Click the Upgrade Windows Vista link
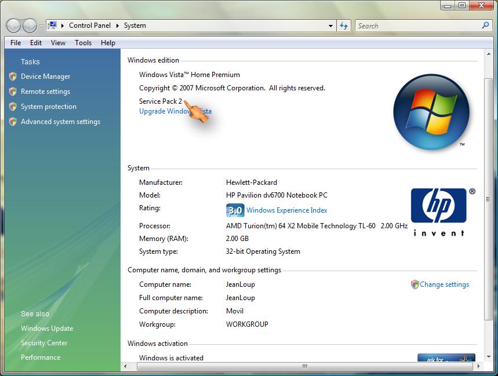498x376 pixels. click(x=175, y=111)
